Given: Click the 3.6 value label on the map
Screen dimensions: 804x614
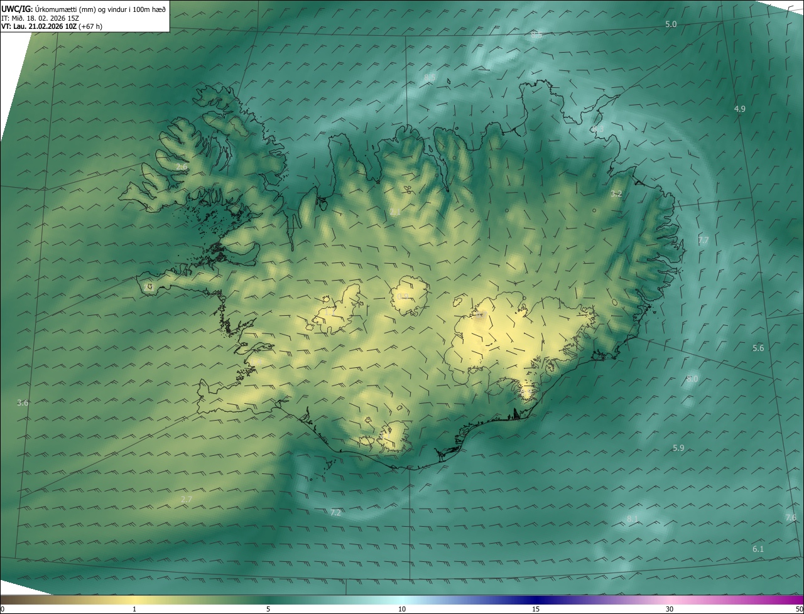Looking at the screenshot, I should (23, 403).
